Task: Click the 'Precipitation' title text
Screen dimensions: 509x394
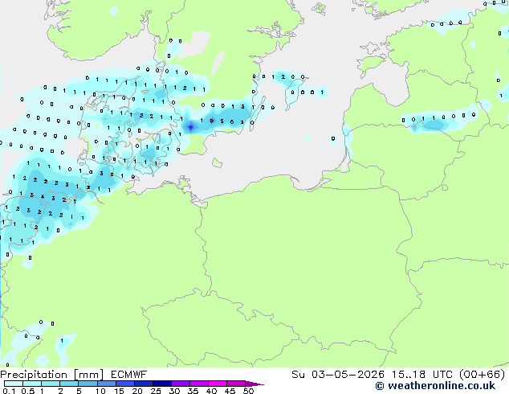Action: tap(34, 375)
